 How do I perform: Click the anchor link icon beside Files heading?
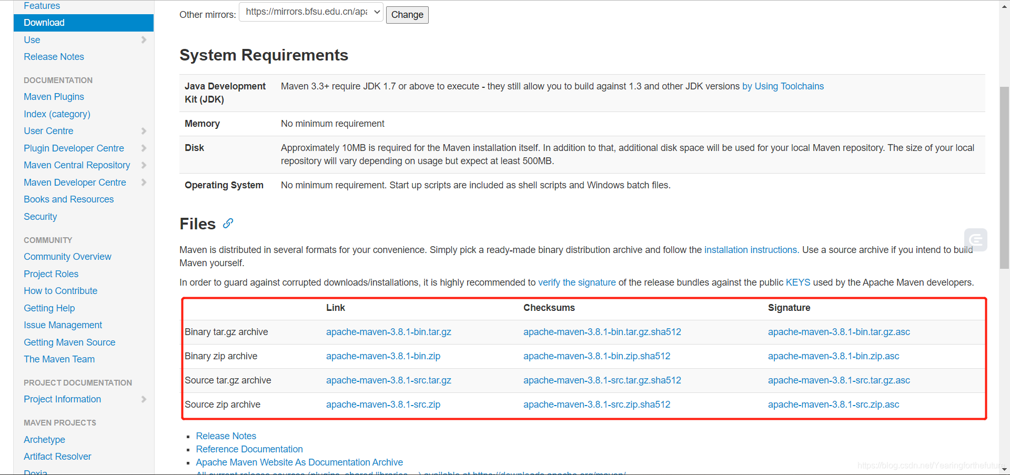point(228,223)
